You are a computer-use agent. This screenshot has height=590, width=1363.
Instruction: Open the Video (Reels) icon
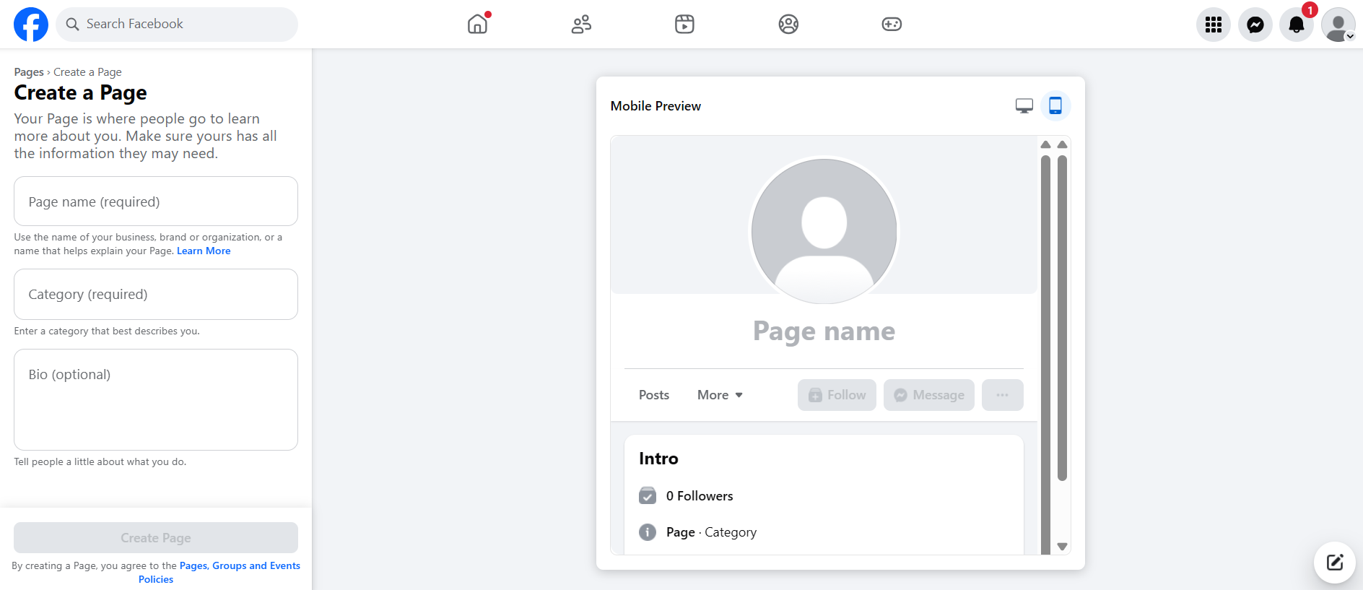pyautogui.click(x=684, y=25)
